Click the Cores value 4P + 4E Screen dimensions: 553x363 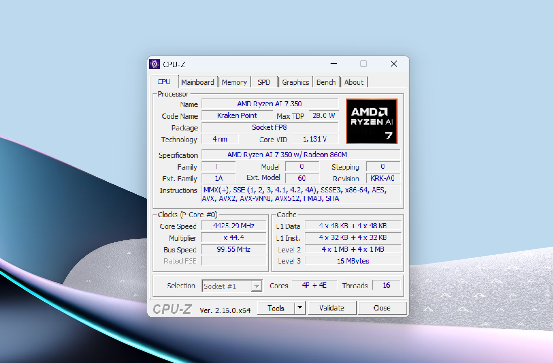point(315,285)
